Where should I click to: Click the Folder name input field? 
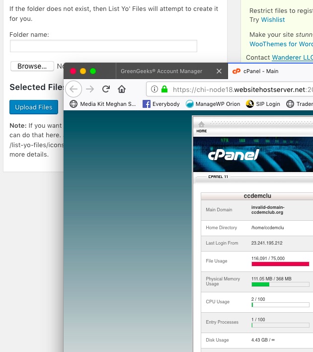pyautogui.click(x=103, y=46)
